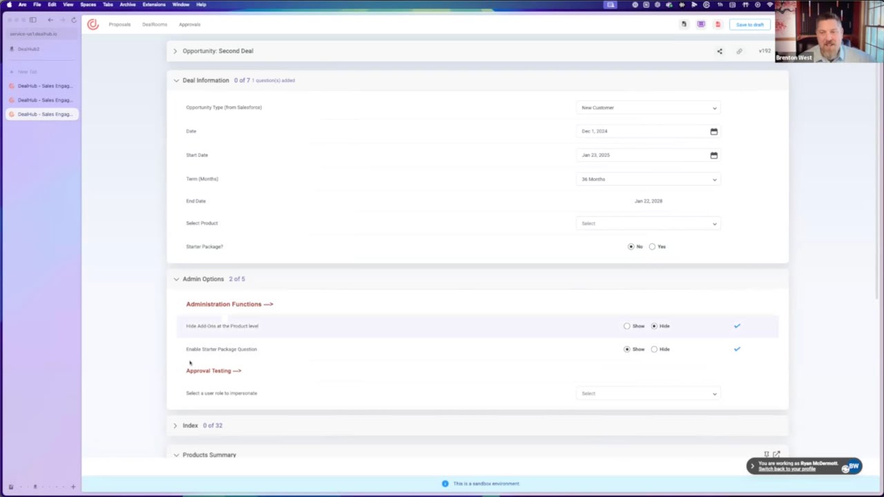The width and height of the screenshot is (884, 497).
Task: Click the plus icon at sidebar bottom
Action: click(73, 487)
